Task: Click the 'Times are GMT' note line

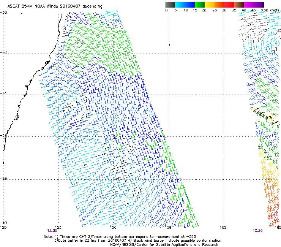Action: (120, 237)
